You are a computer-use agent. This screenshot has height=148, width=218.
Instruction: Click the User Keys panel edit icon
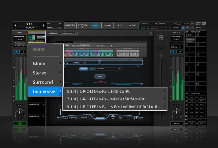tap(187, 93)
